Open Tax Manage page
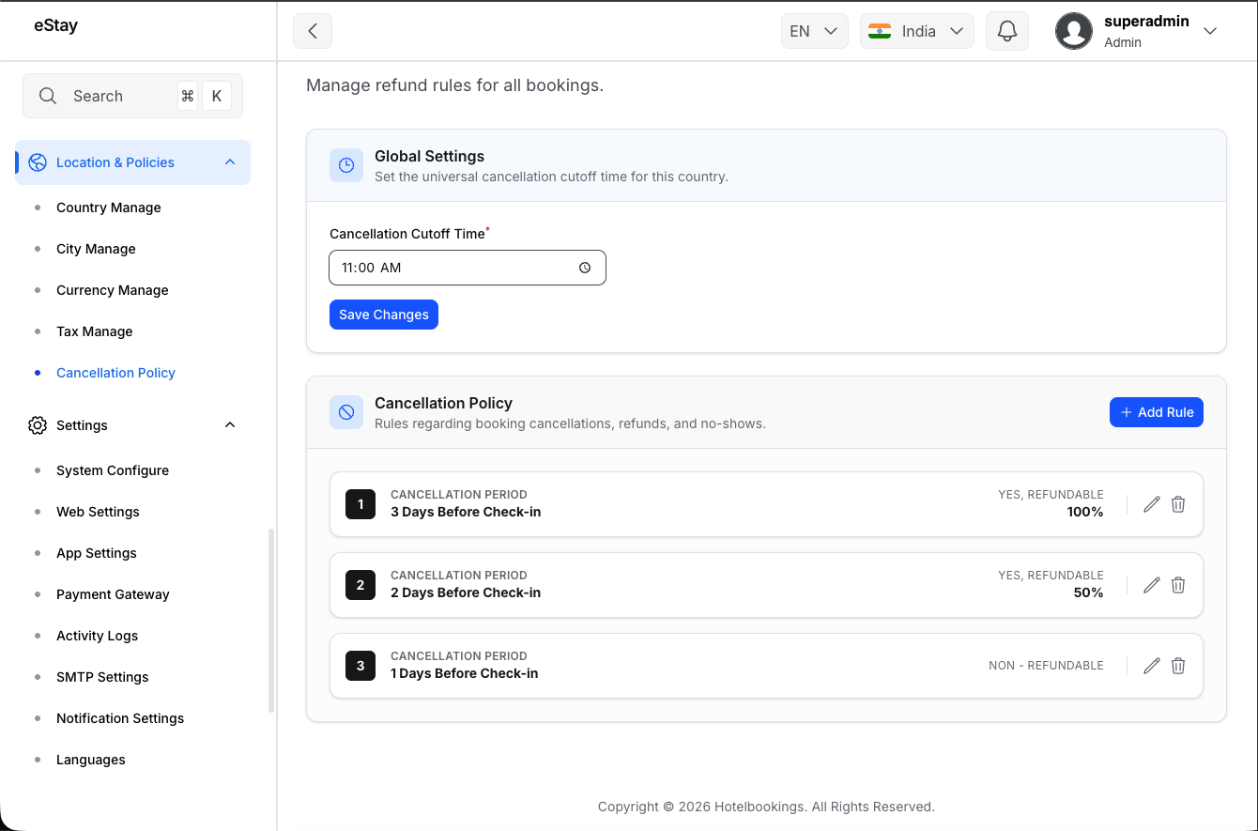This screenshot has width=1258, height=831. 95,331
